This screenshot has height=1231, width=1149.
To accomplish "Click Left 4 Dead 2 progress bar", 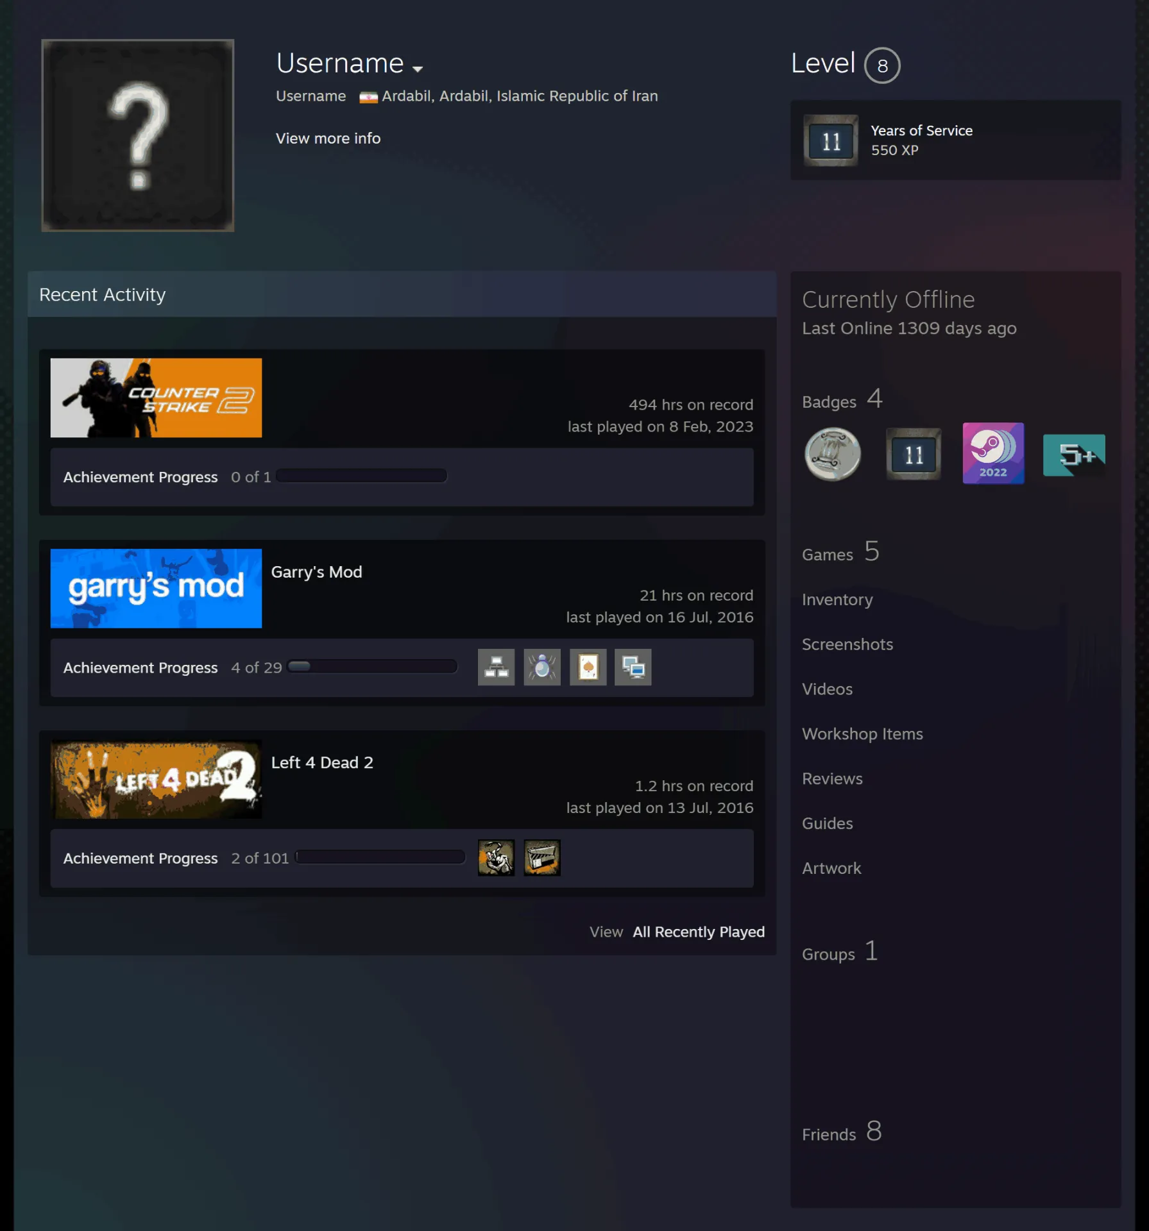I will (x=380, y=857).
